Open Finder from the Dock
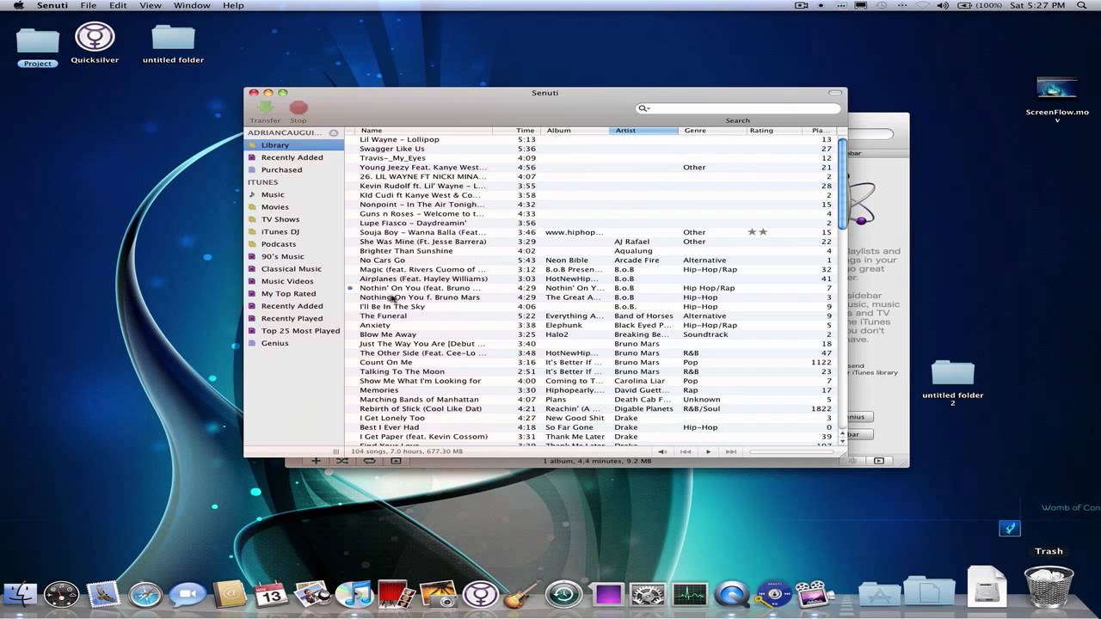Image resolution: width=1101 pixels, height=619 pixels. [21, 594]
